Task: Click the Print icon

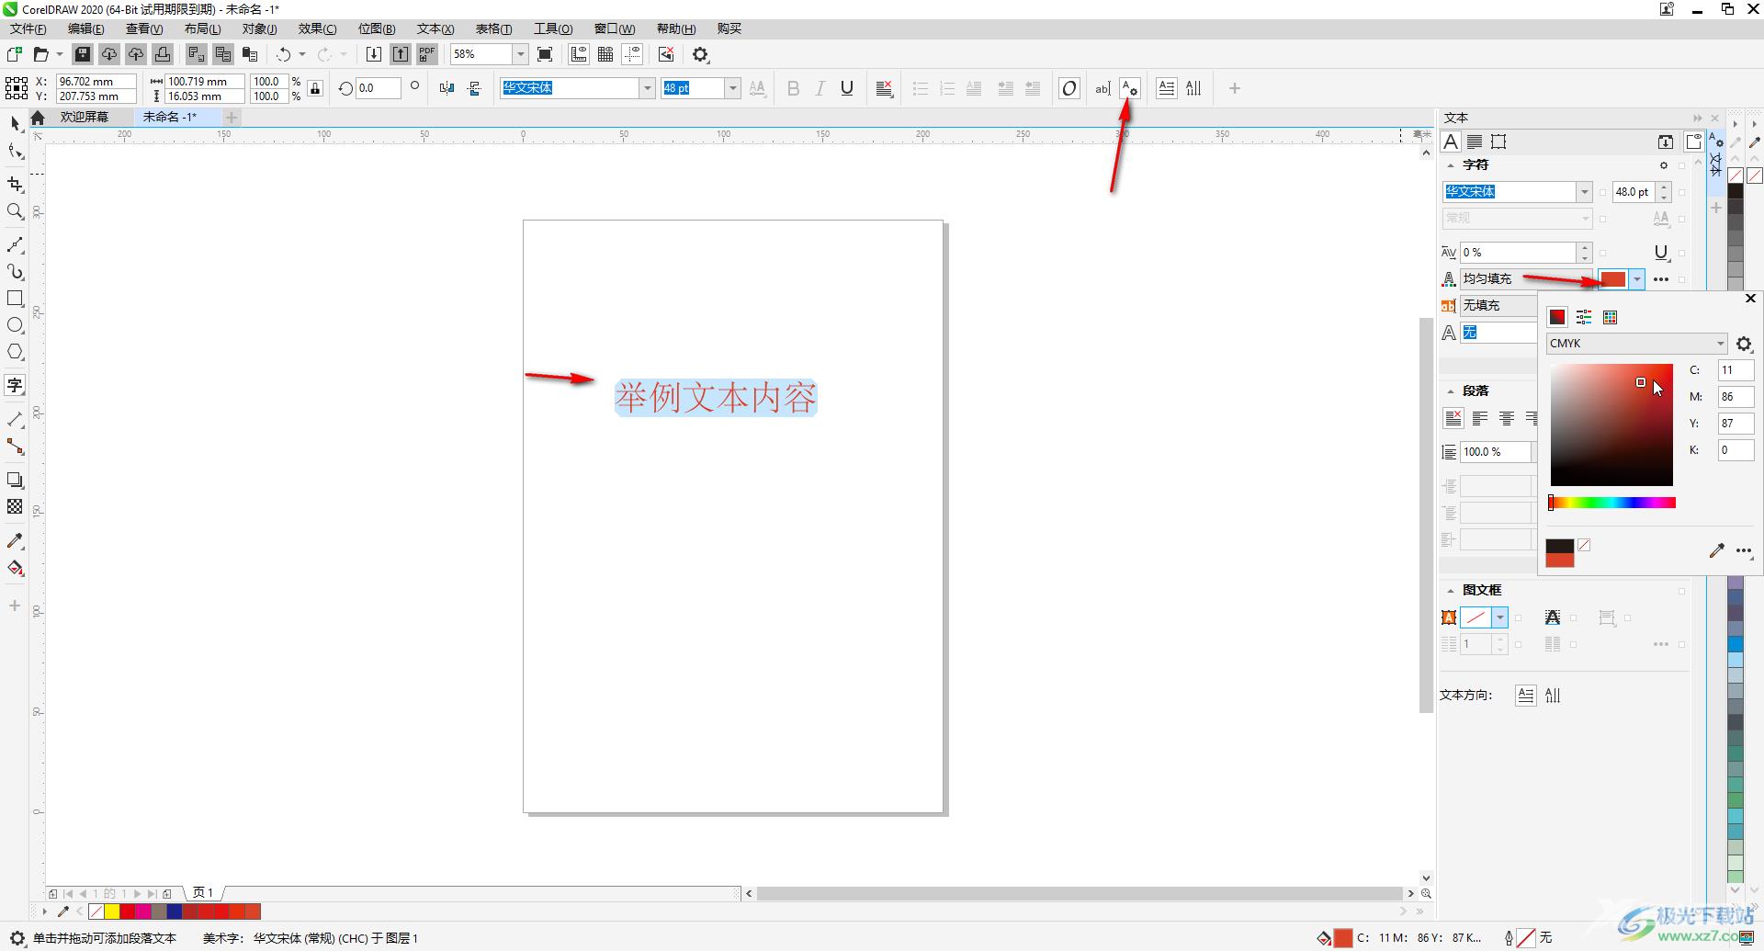Action: (163, 54)
